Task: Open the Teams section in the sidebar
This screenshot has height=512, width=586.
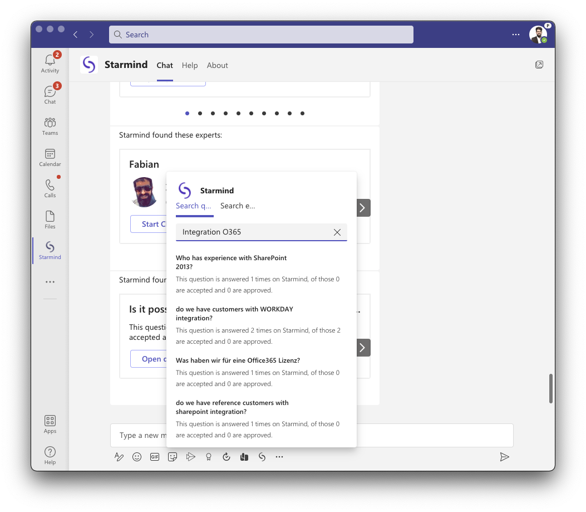Action: (x=50, y=126)
